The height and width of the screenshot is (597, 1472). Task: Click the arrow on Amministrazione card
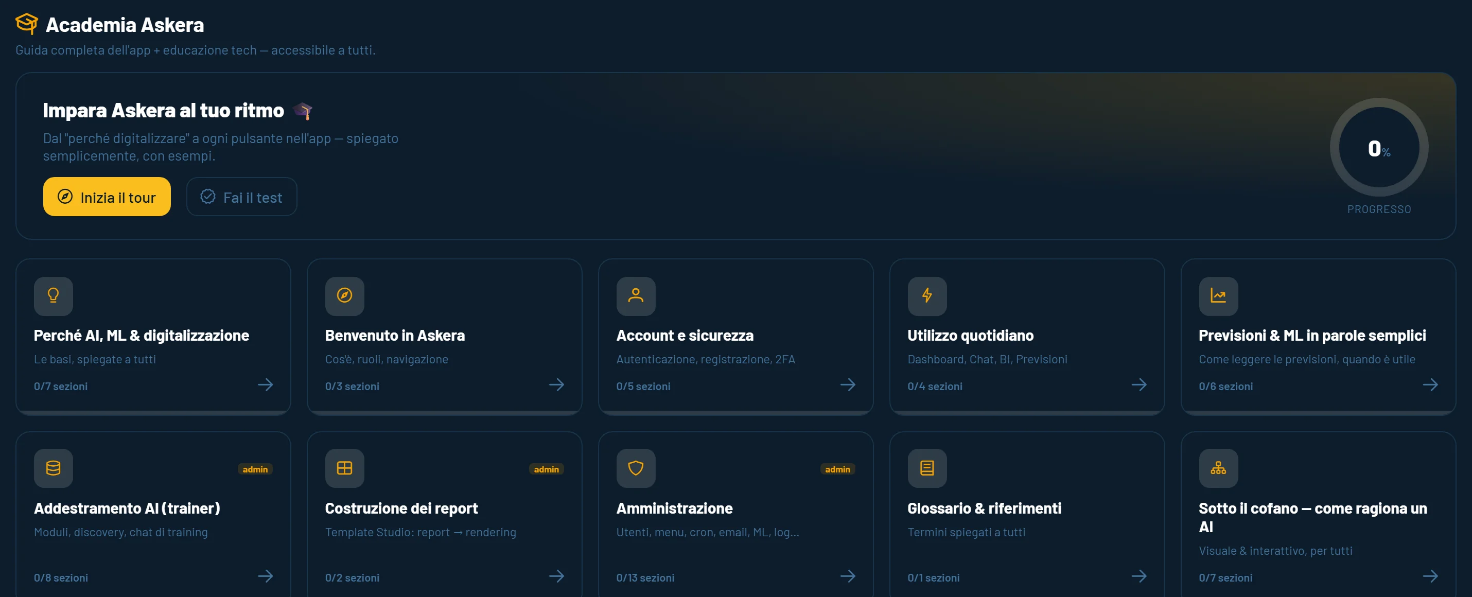pos(848,576)
